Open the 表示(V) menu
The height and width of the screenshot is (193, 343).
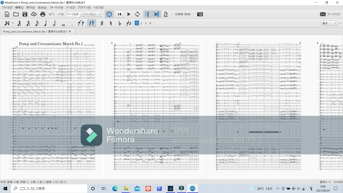31,8
